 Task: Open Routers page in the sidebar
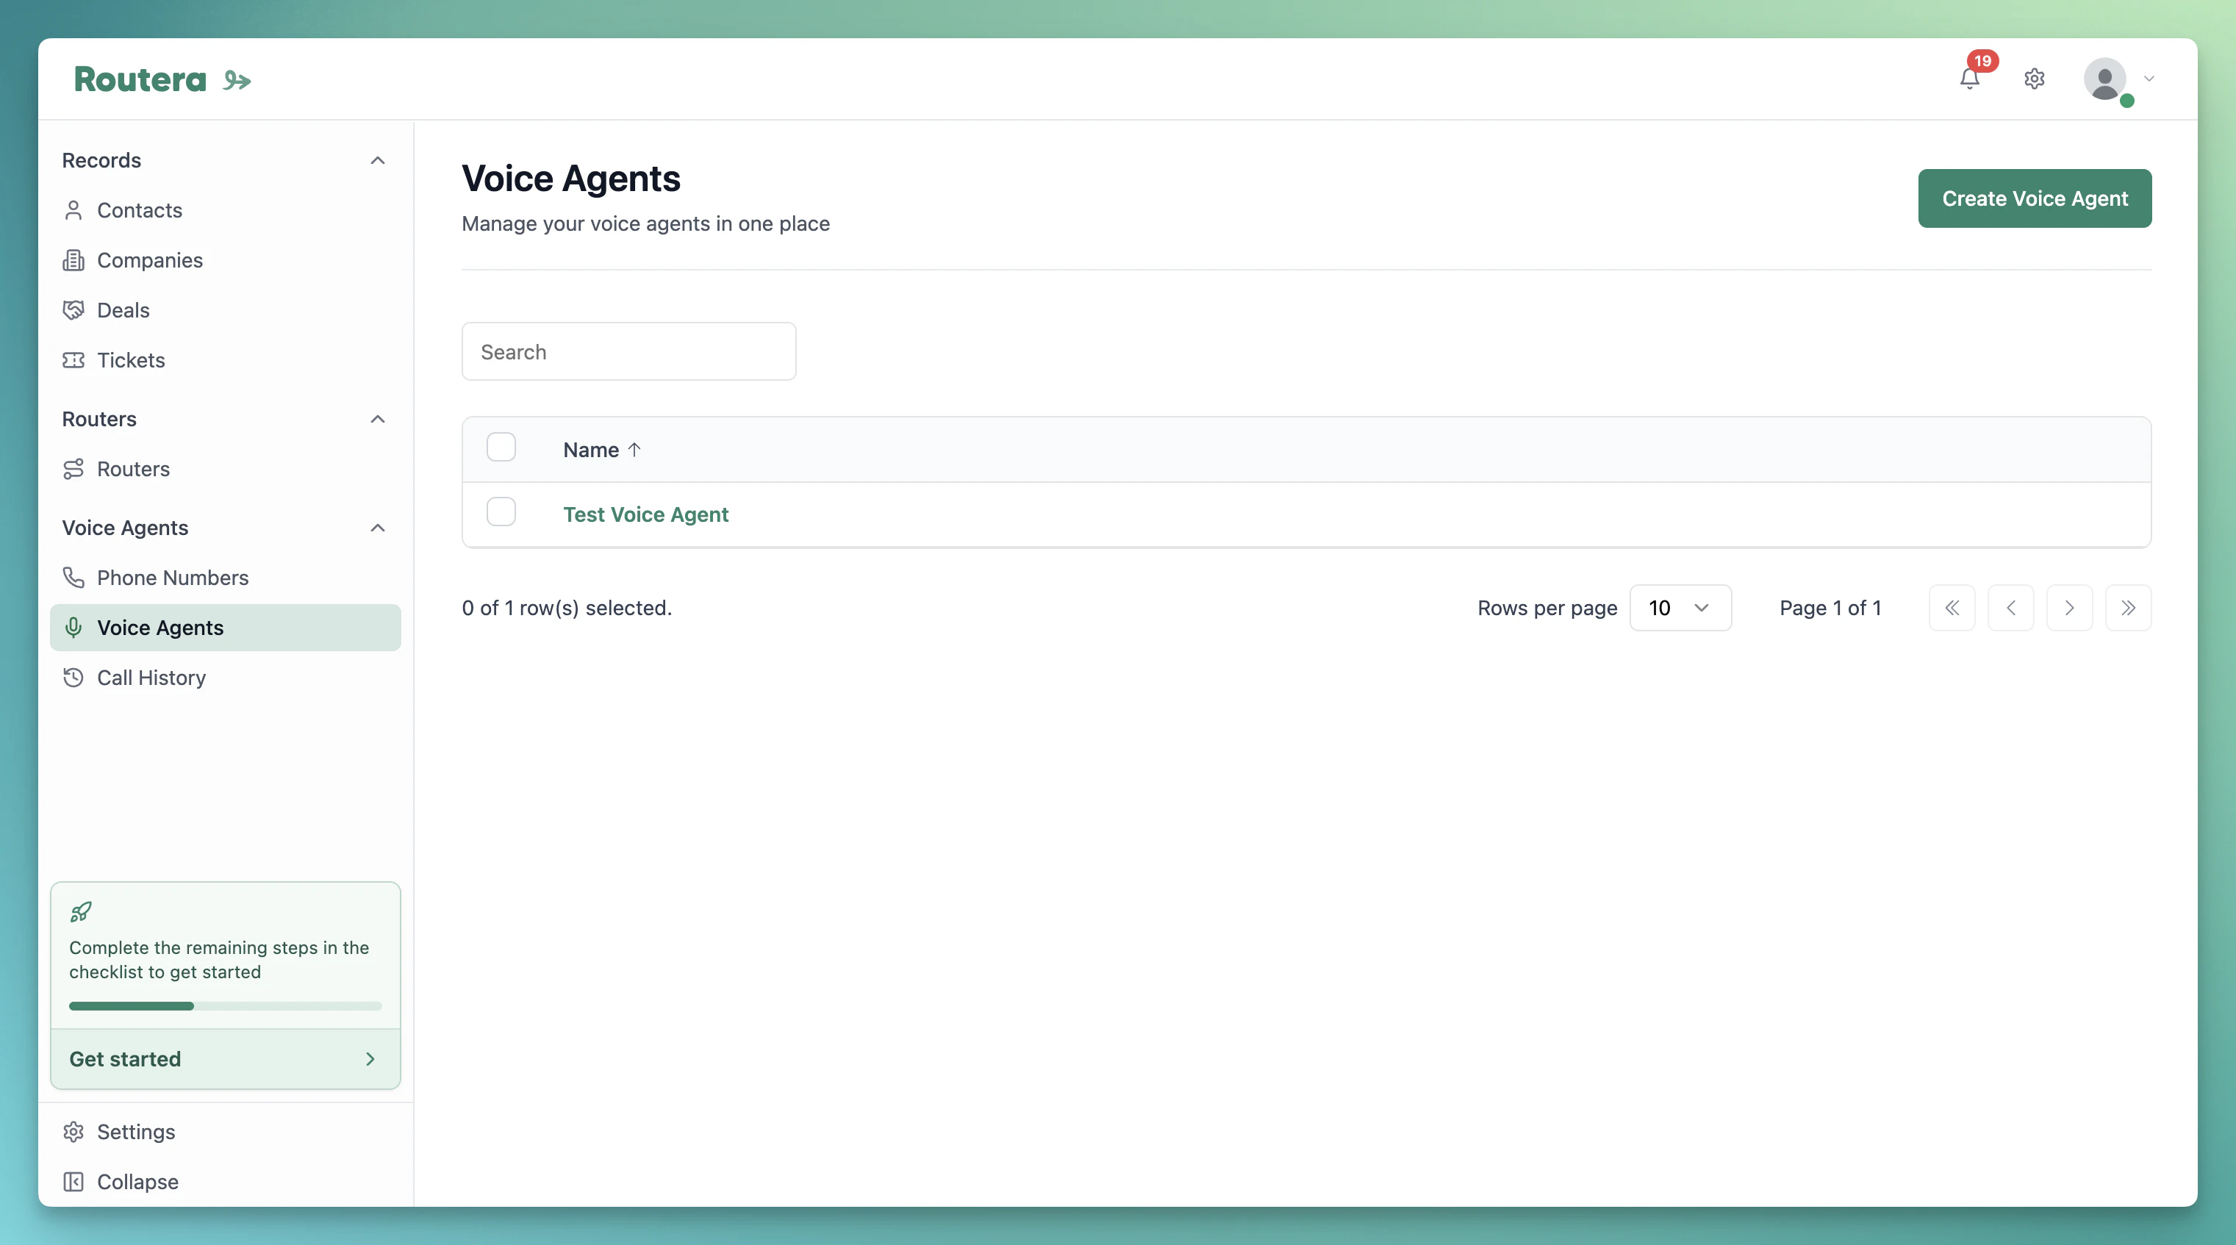(x=226, y=469)
